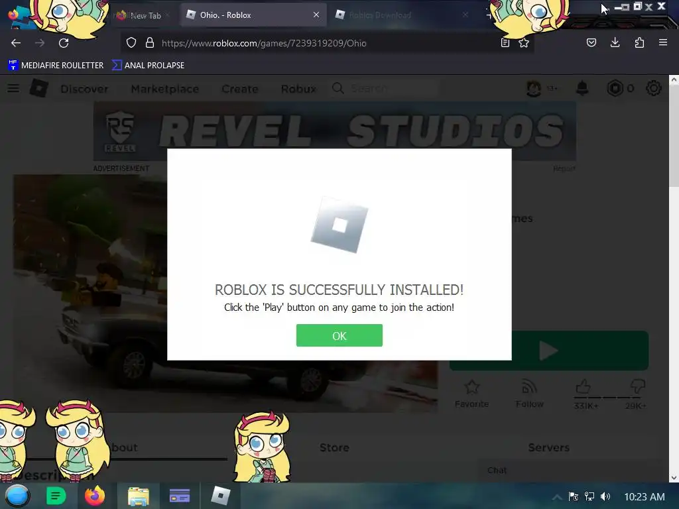Open Roblox settings gear

(653, 88)
